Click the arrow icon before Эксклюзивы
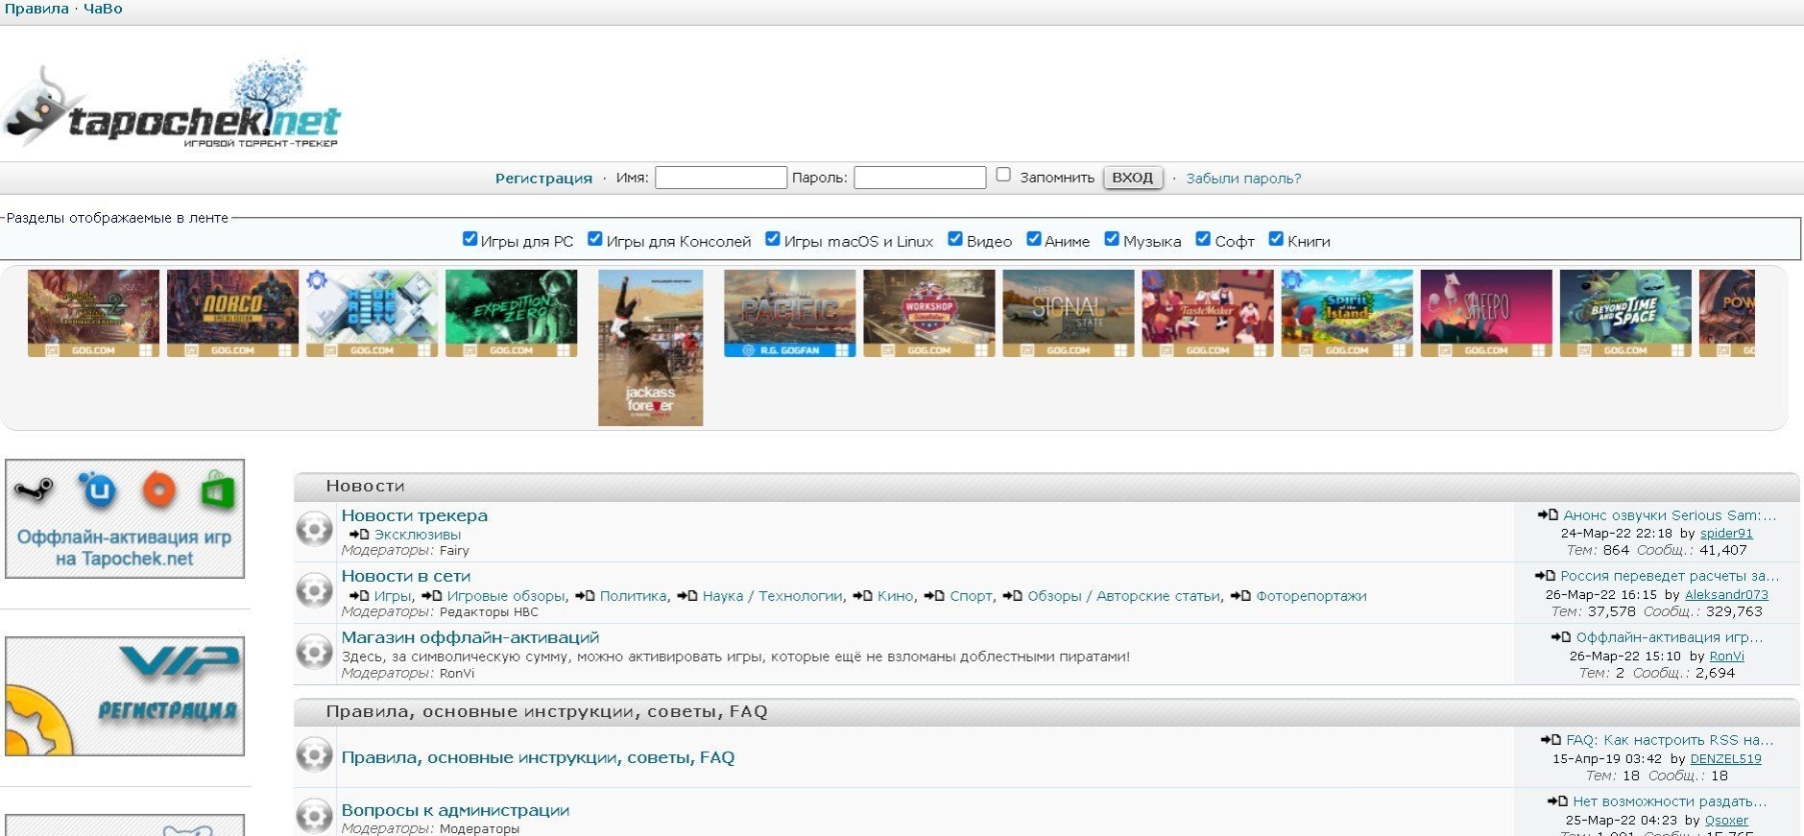 [359, 535]
